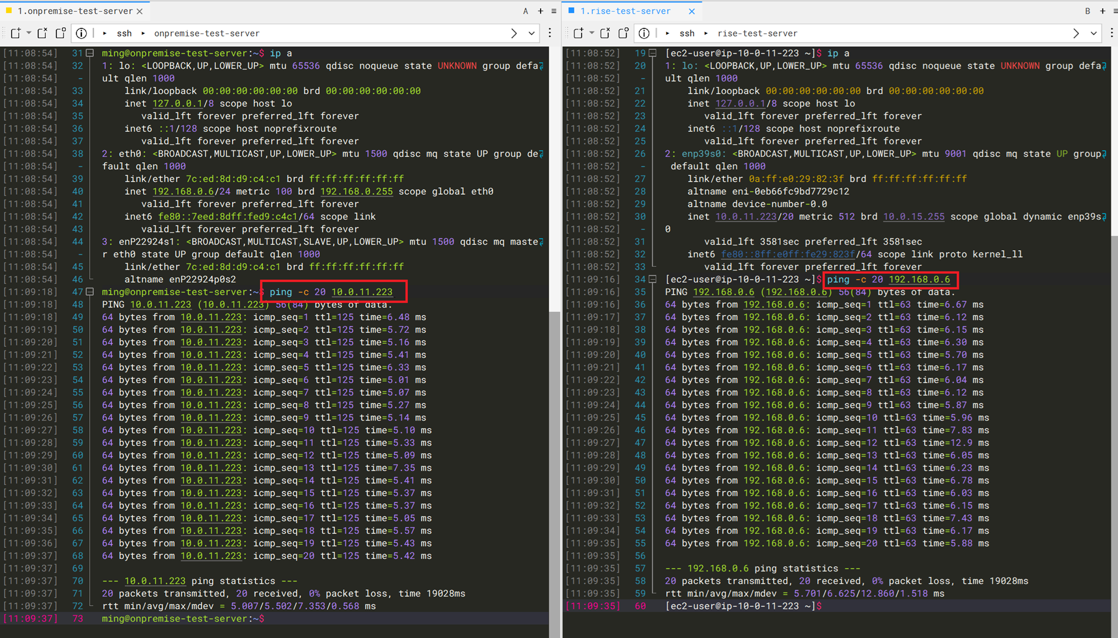
Task: Click the '[ec2-user@ip-10-0-11-223 ~]$' prompt on line 60
Action: tap(743, 606)
